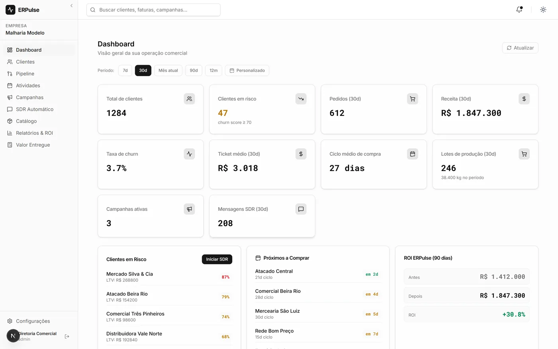Screen dimensions: 558x349
Task: Click the 87% churn score badge
Action: [x=226, y=277]
